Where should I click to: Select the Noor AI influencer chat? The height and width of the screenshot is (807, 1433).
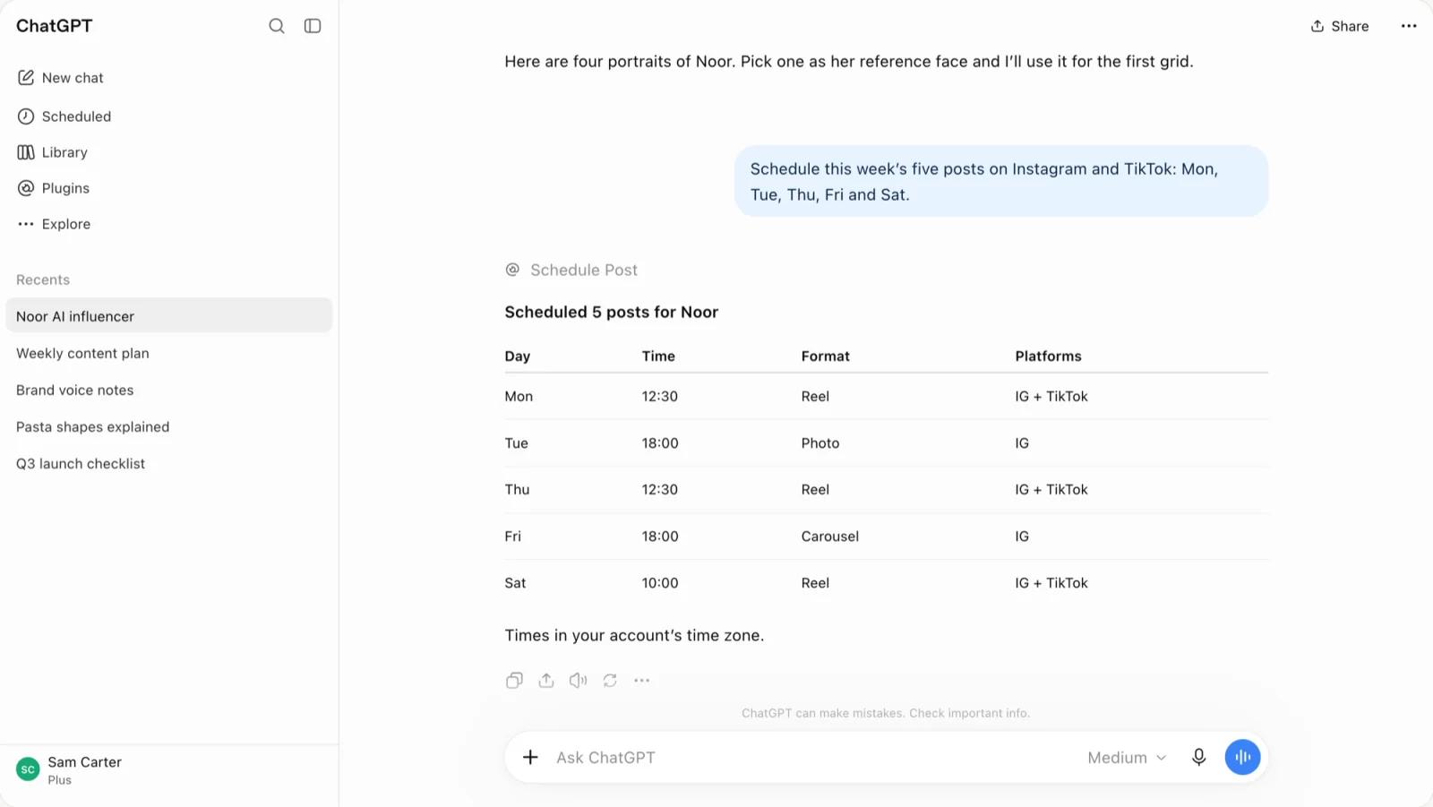click(x=169, y=316)
